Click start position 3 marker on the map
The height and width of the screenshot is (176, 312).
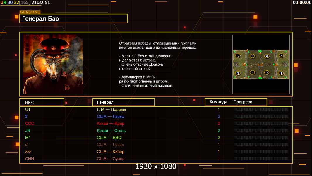click(238, 73)
